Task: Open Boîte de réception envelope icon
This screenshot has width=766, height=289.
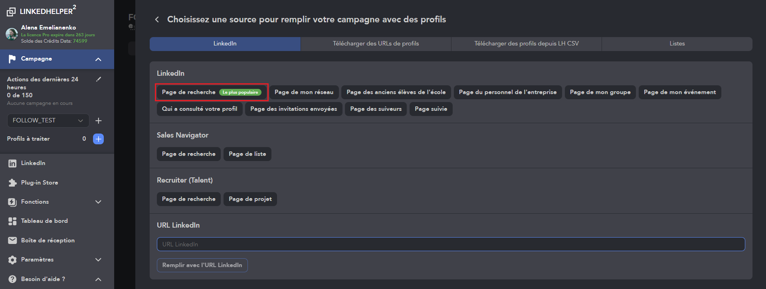Action: coord(12,240)
